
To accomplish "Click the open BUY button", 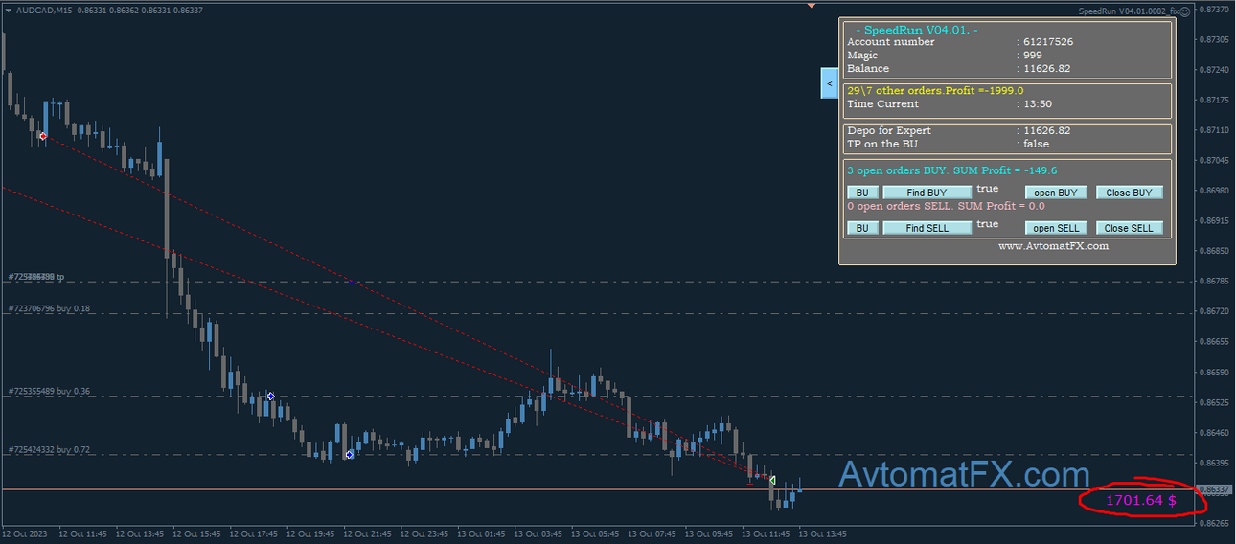I will [1056, 193].
